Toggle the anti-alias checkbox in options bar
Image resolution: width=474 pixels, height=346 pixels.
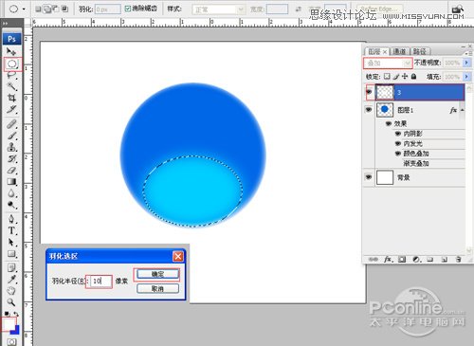(x=128, y=9)
